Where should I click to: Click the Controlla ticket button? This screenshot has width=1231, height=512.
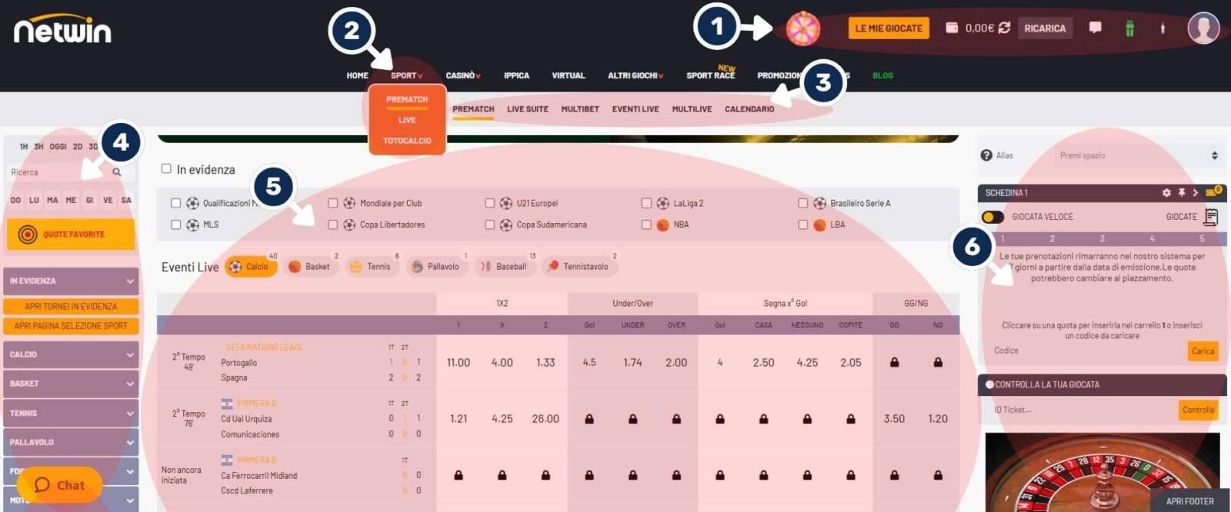[1198, 410]
